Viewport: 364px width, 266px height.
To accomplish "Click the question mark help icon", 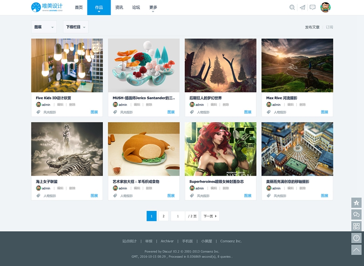I will click(356, 238).
